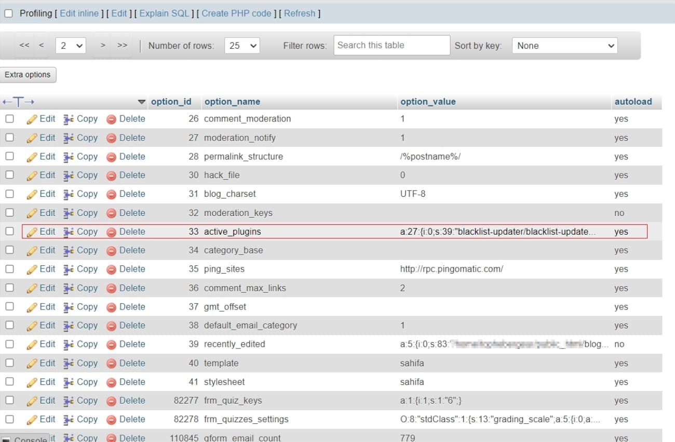Click the Copy icon for template row
Viewport: 675px width, 442px height.
pyautogui.click(x=69, y=364)
